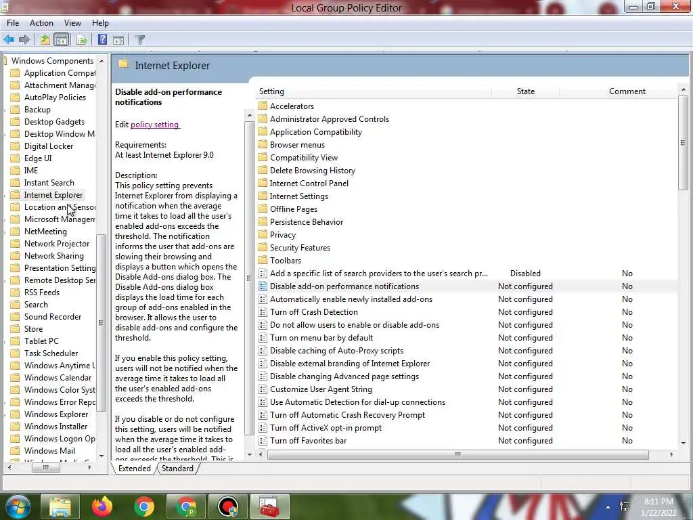This screenshot has height=520, width=693.
Task: Select Windows Explorer in the tree
Action: click(55, 414)
